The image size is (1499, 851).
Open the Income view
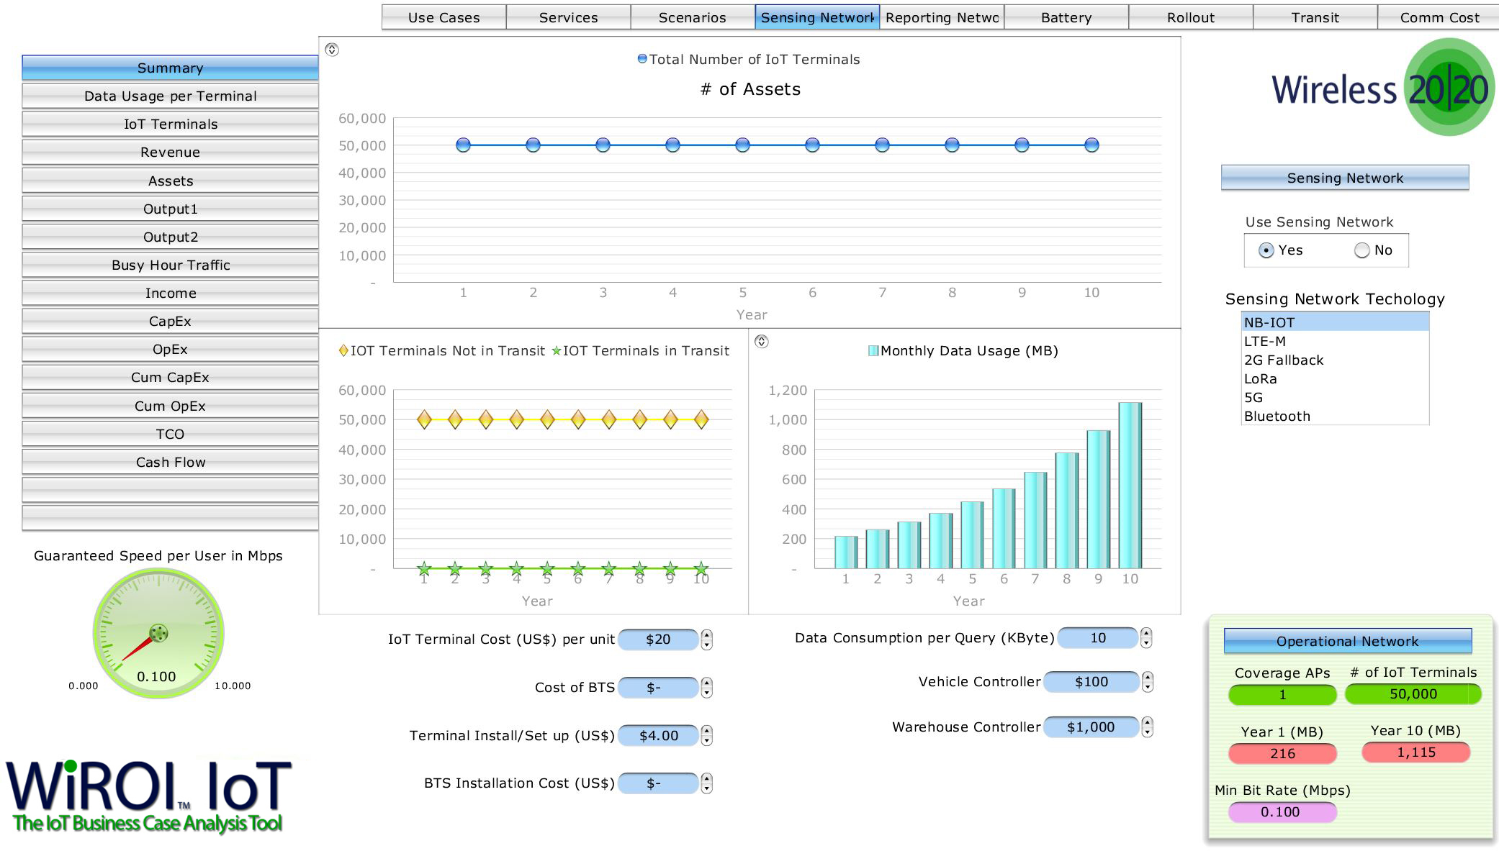pos(170,293)
